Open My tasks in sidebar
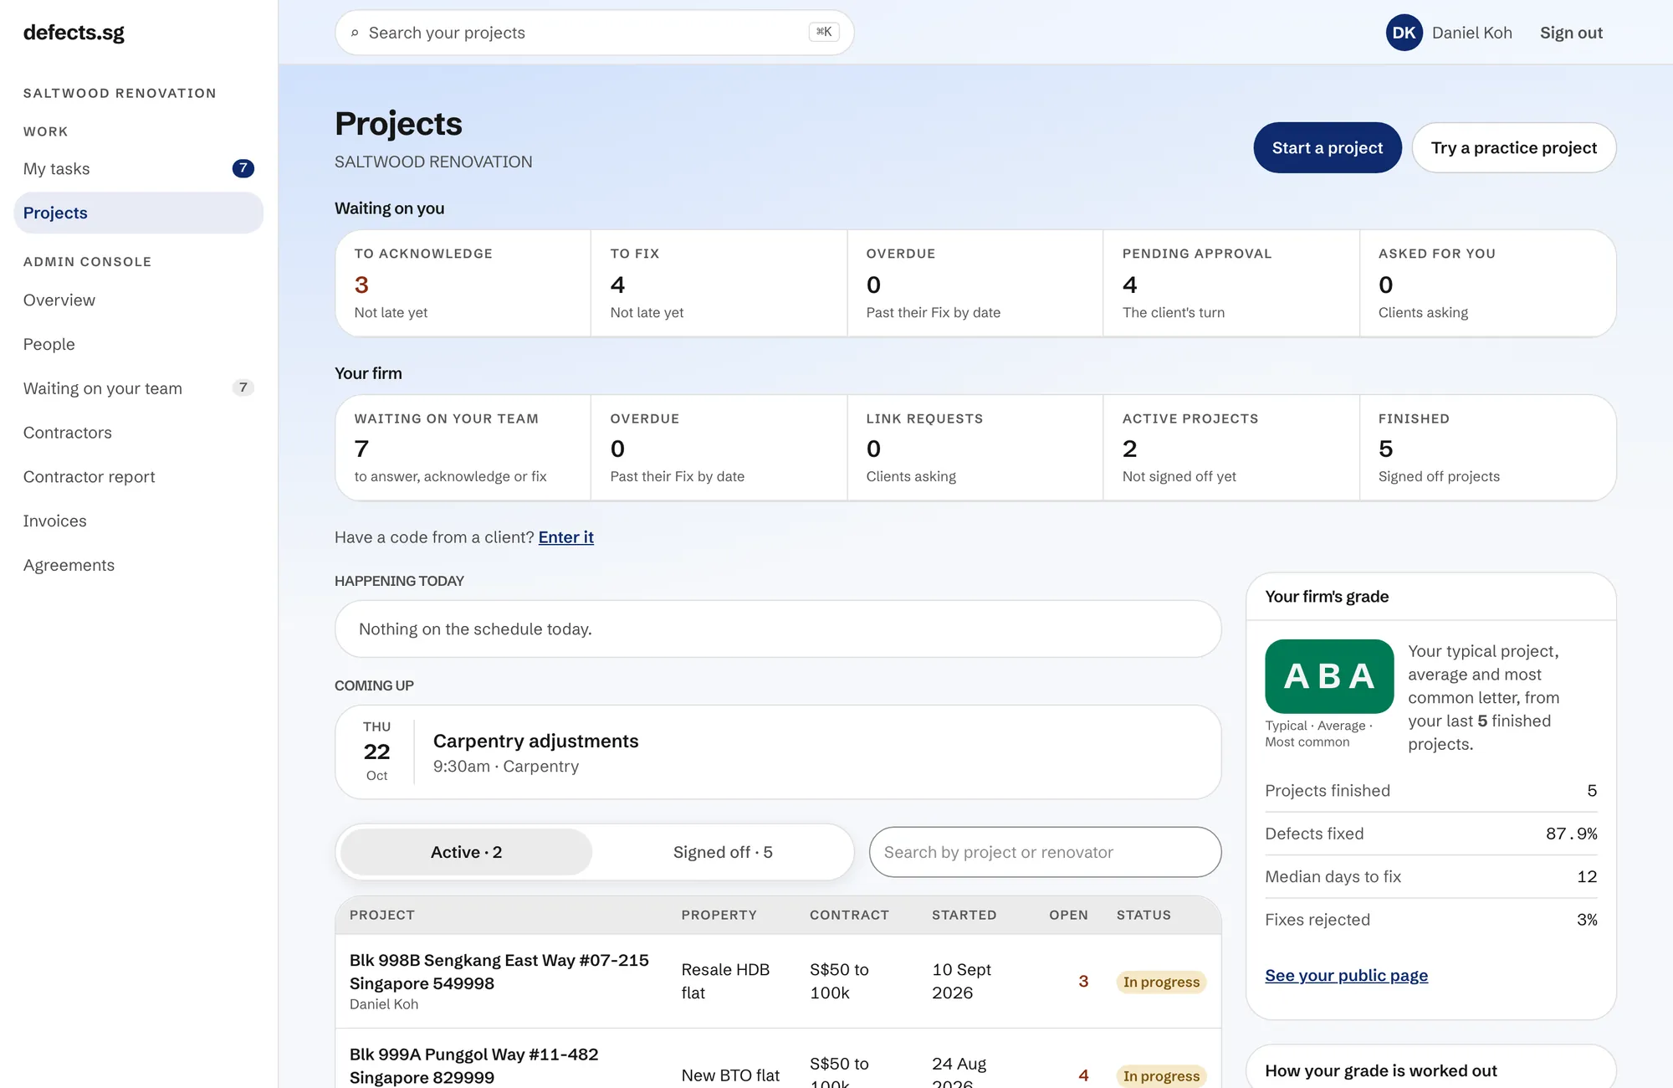Image resolution: width=1673 pixels, height=1088 pixels. 139,168
